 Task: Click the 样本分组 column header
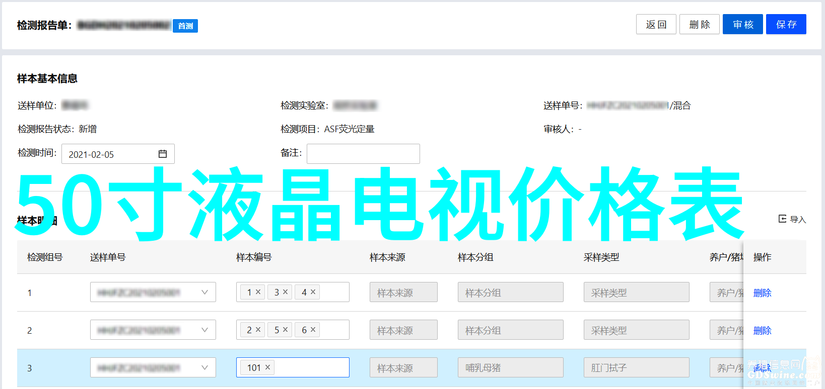[475, 257]
